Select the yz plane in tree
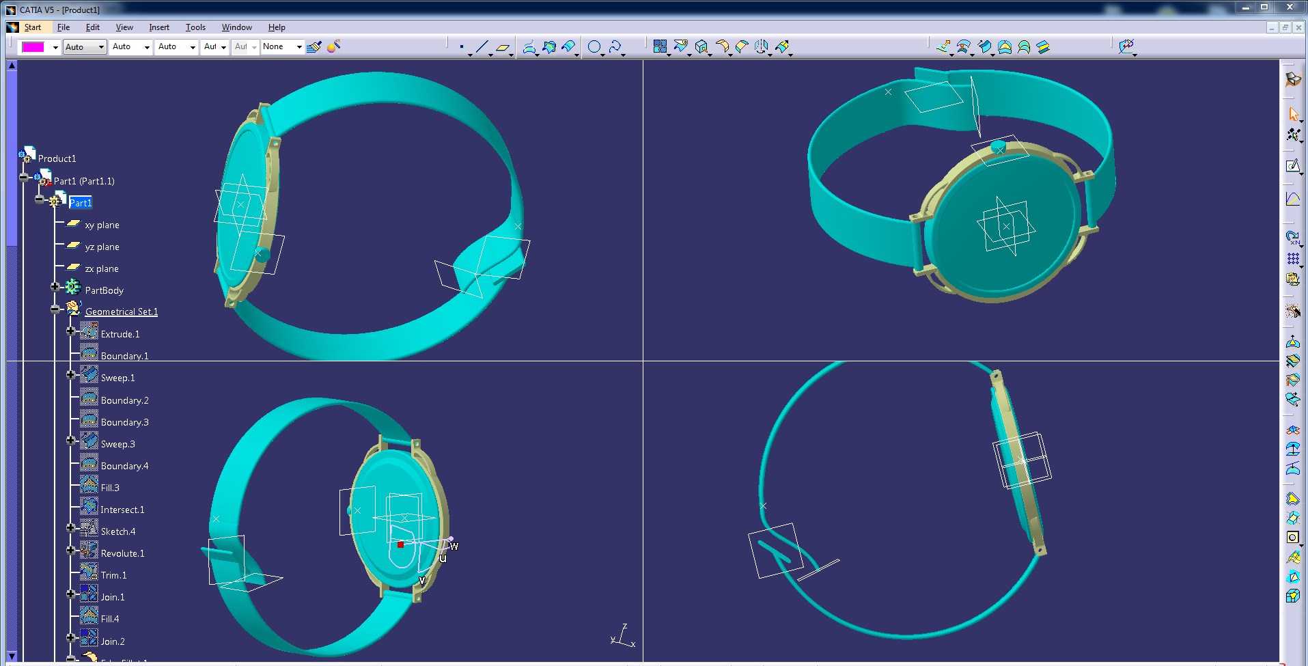The height and width of the screenshot is (666, 1308). [x=102, y=247]
